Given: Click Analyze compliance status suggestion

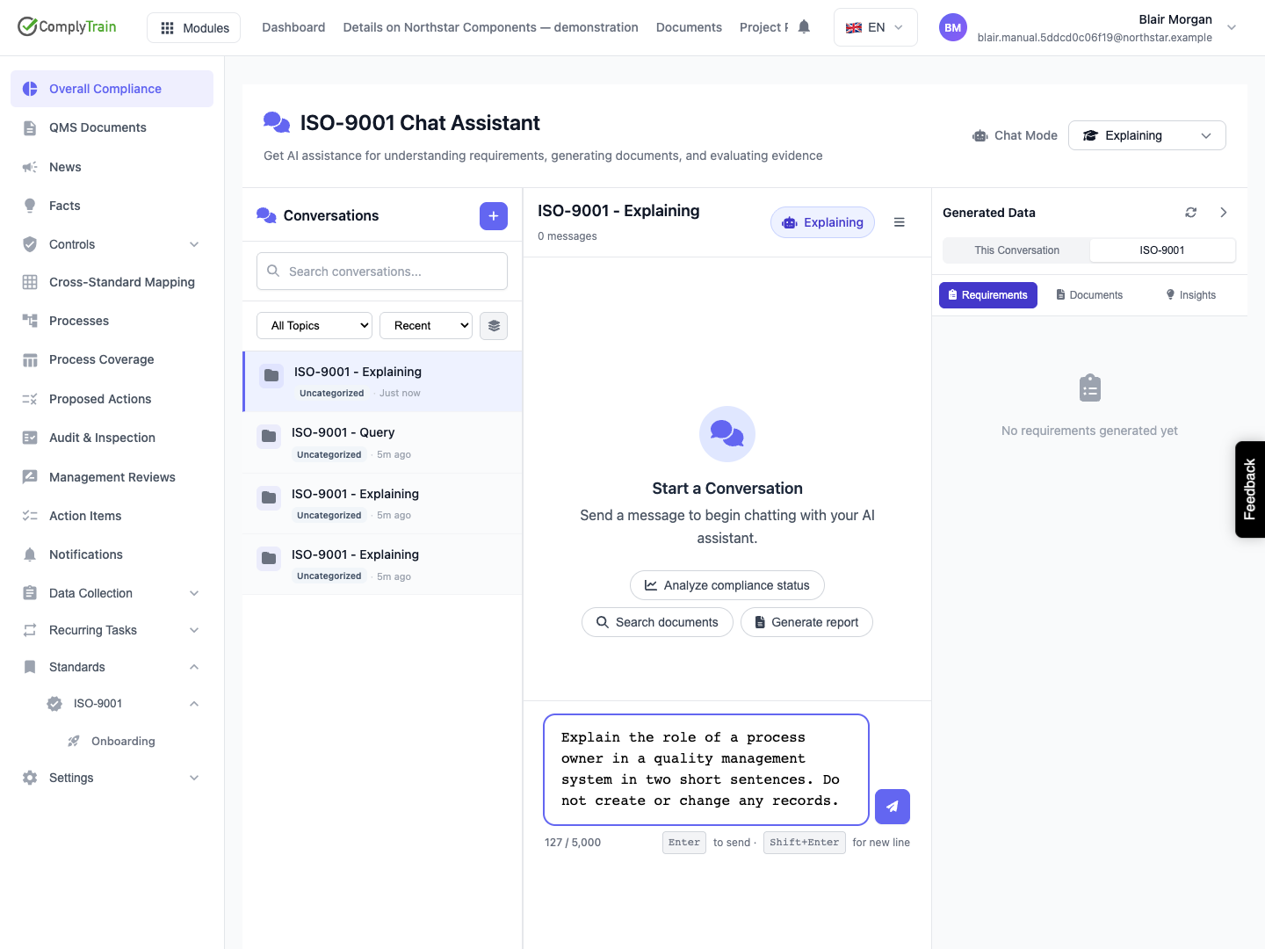Looking at the screenshot, I should point(727,585).
